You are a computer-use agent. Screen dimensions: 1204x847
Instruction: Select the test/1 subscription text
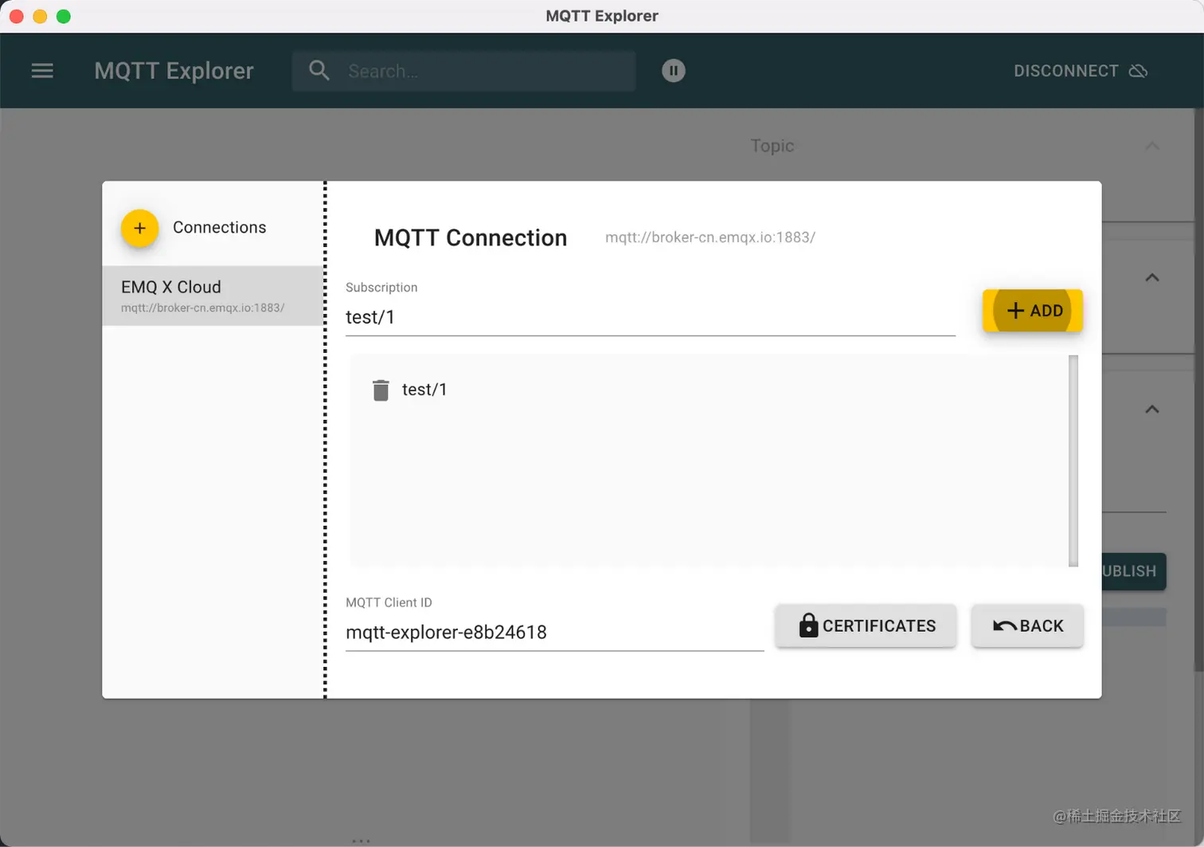click(424, 390)
